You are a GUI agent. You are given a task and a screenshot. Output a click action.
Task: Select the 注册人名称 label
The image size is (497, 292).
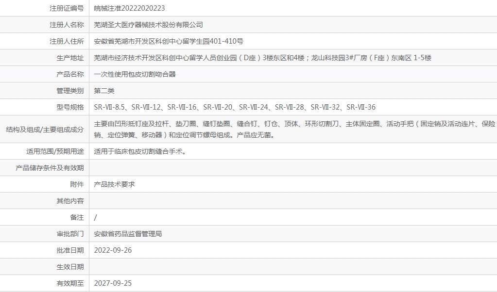pos(67,25)
